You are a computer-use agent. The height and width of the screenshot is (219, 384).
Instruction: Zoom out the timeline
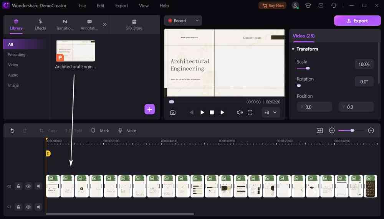tap(332, 130)
